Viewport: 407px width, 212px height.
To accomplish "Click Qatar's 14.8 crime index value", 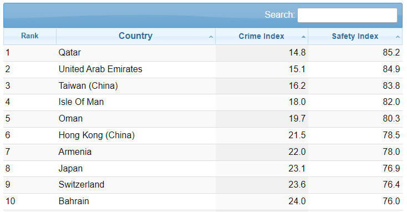I will pos(297,53).
